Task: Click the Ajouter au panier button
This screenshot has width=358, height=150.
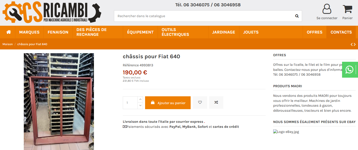Action: pyautogui.click(x=168, y=103)
